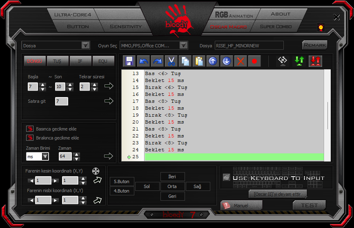Click the TEST button
The height and width of the screenshot is (228, 354).
(309, 206)
